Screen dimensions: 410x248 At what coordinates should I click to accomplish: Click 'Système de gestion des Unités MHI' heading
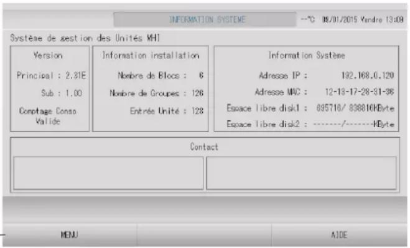pos(85,38)
